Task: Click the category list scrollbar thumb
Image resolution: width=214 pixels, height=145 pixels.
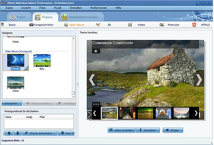Action: pyautogui.click(x=74, y=93)
